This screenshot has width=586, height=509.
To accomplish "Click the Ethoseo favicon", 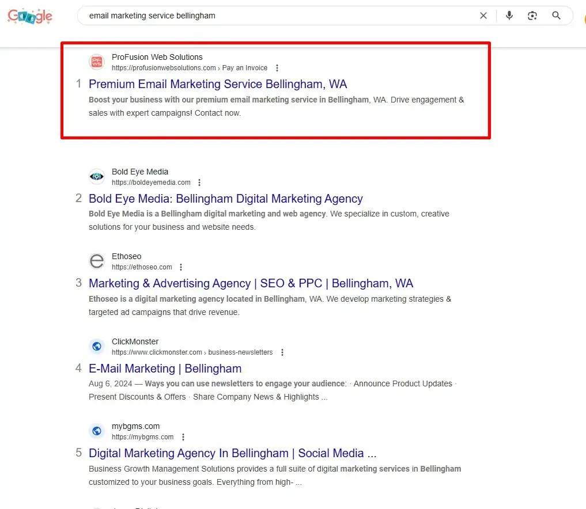I will [97, 261].
